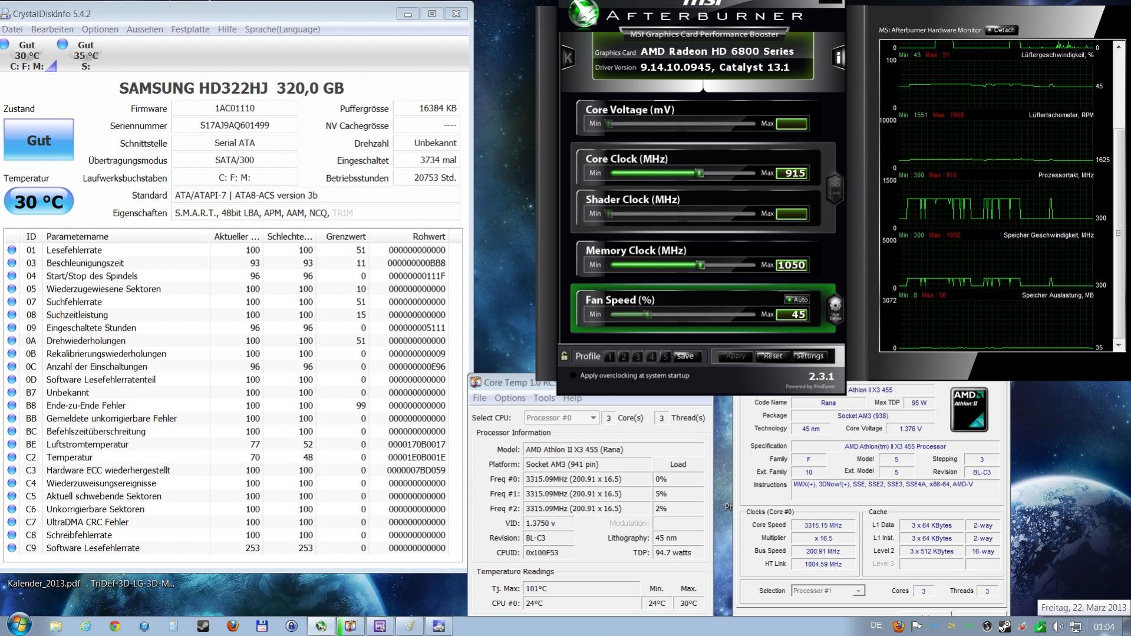Image resolution: width=1131 pixels, height=636 pixels.
Task: Click the green checkmark tray icon
Action: coord(1040,627)
